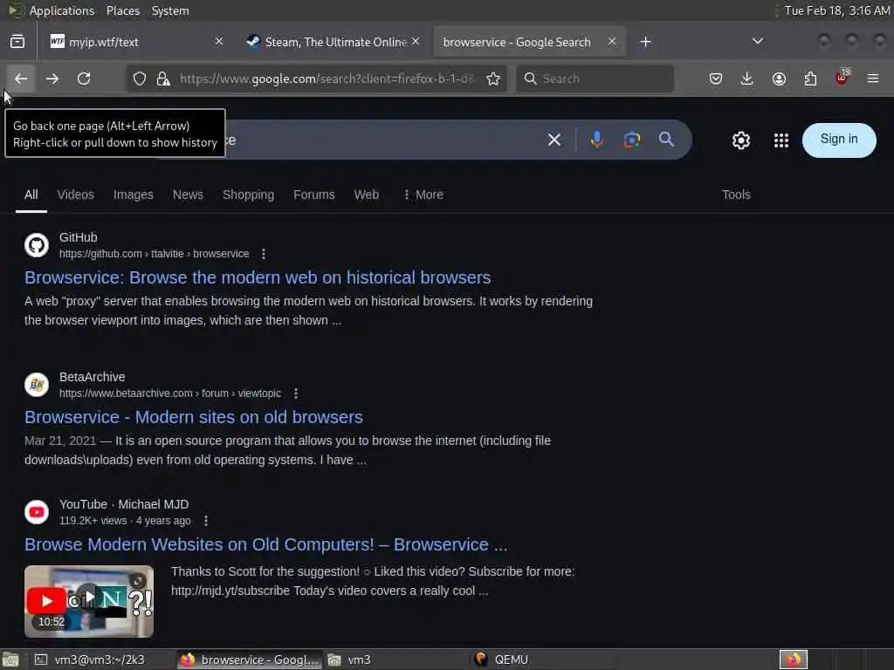894x670 pixels.
Task: Click the Sign in button
Action: [839, 140]
